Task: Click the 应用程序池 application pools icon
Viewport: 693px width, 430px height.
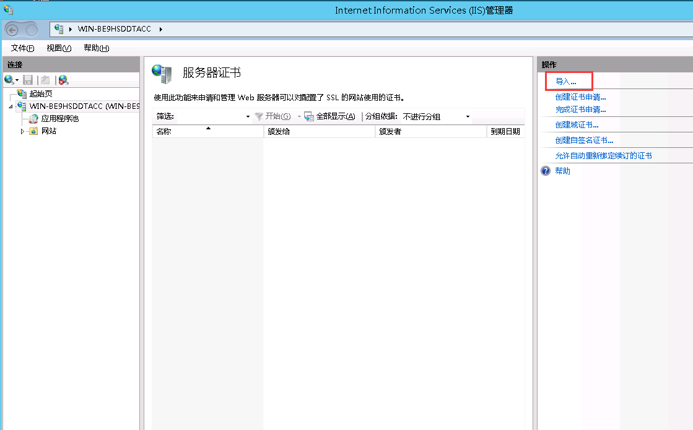Action: point(34,119)
